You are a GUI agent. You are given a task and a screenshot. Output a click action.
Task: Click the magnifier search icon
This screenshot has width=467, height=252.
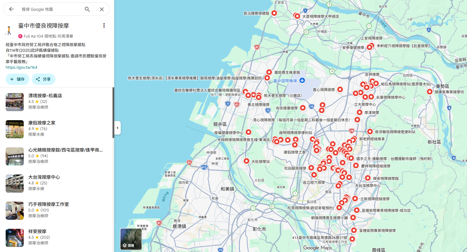(87, 9)
